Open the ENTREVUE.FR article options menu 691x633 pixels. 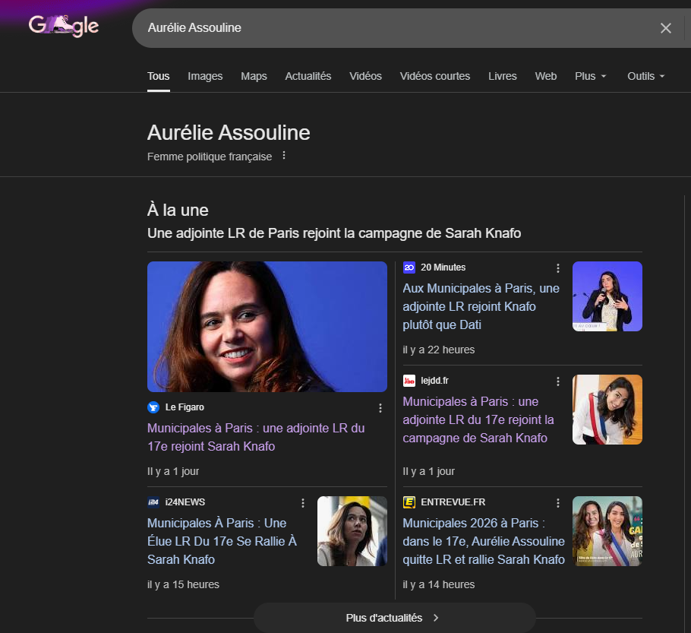tap(558, 503)
